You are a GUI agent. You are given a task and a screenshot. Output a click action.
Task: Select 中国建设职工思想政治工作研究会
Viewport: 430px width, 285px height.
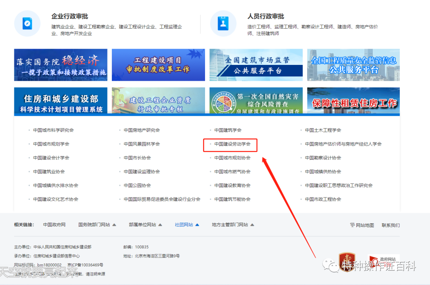tap(339, 185)
